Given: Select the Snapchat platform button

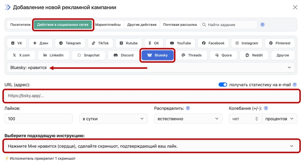Looking at the screenshot, I should pyautogui.click(x=88, y=55).
